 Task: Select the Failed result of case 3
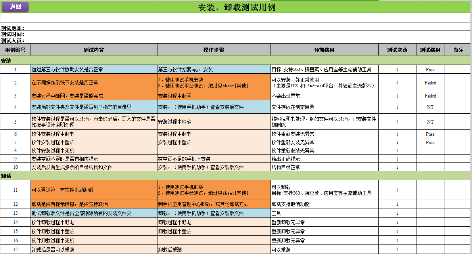tap(430, 96)
